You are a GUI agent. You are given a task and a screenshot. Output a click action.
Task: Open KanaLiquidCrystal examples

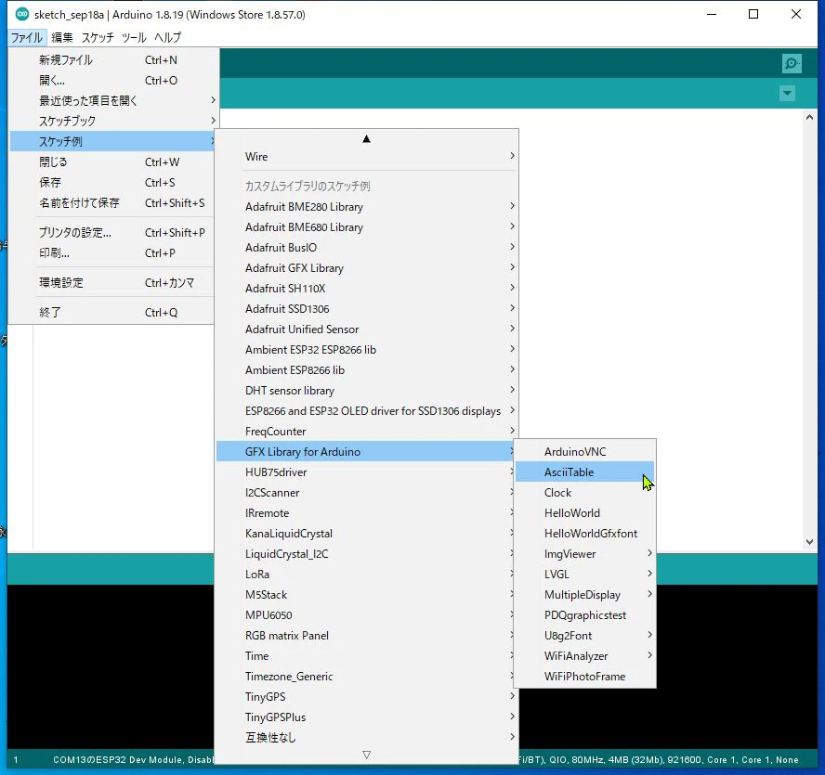point(364,534)
